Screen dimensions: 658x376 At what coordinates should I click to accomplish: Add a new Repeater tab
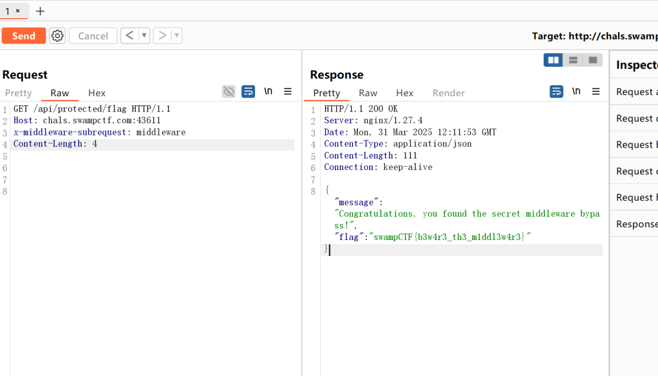pos(40,12)
